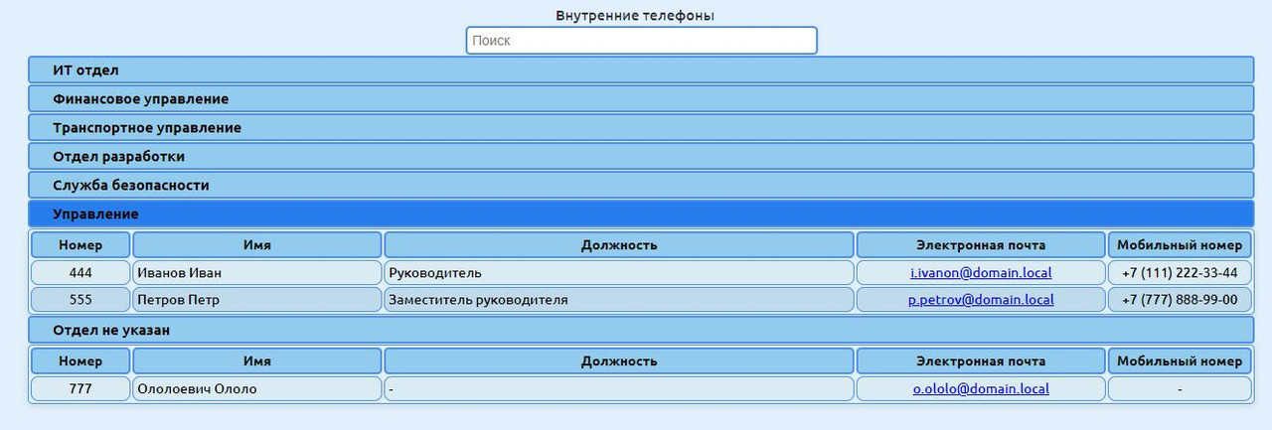Open email link p.petrov@domain.local
Viewport: 1272px width, 430px height.
[x=981, y=300]
